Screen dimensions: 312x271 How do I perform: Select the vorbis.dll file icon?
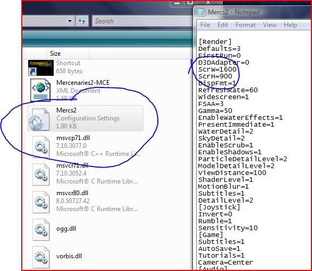[41, 257]
